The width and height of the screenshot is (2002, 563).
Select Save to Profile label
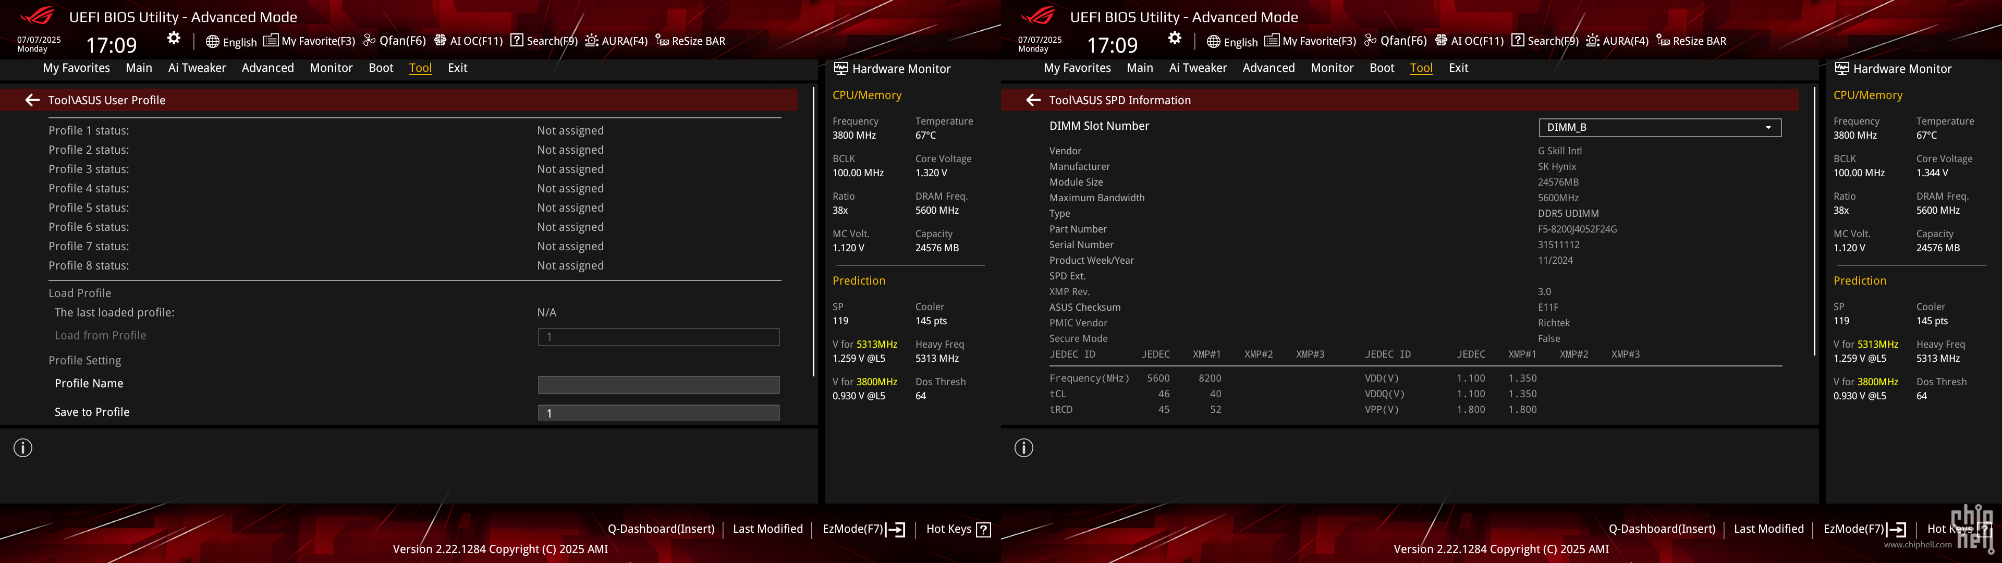92,412
